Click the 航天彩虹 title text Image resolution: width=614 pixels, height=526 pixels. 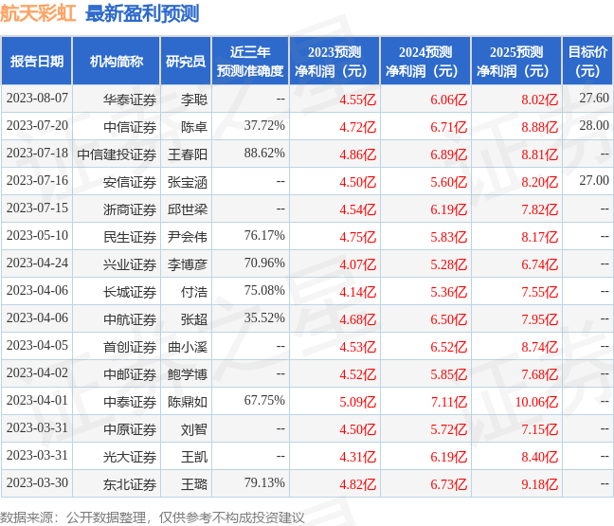click(x=38, y=13)
